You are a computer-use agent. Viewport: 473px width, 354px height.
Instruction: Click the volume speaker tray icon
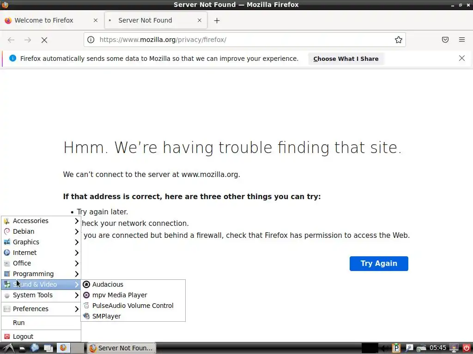pos(385,348)
